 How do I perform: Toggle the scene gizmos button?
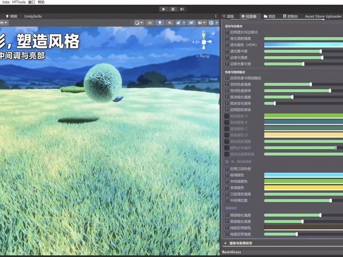click(x=211, y=23)
